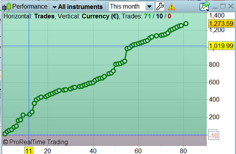The image size is (236, 154).
Task: Click the 80 trades axis label
Action: click(183, 151)
